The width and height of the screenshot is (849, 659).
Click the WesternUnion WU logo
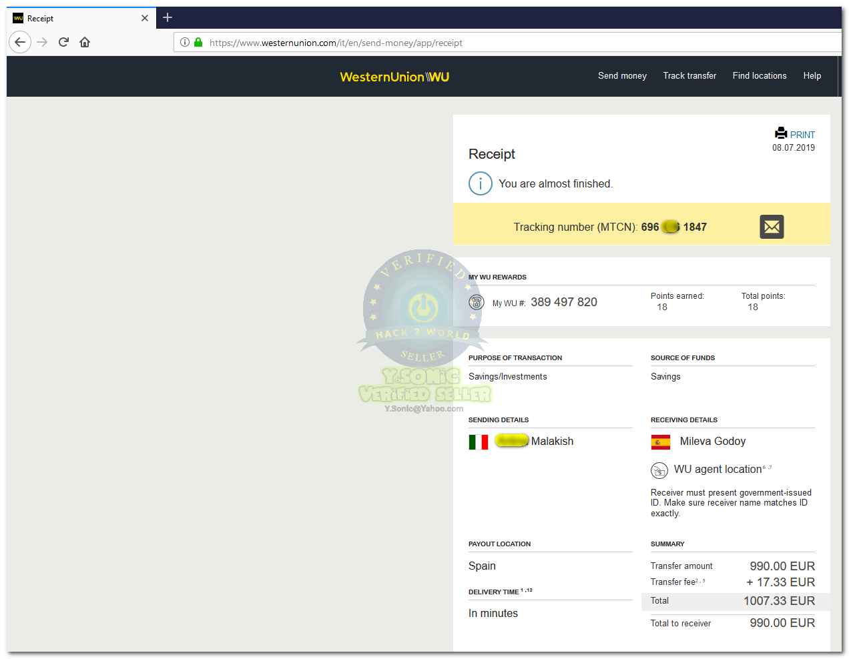point(394,77)
